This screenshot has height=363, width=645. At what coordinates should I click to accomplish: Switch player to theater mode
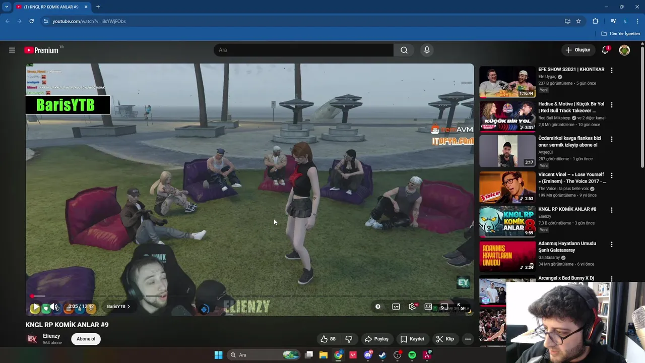pyautogui.click(x=428, y=307)
